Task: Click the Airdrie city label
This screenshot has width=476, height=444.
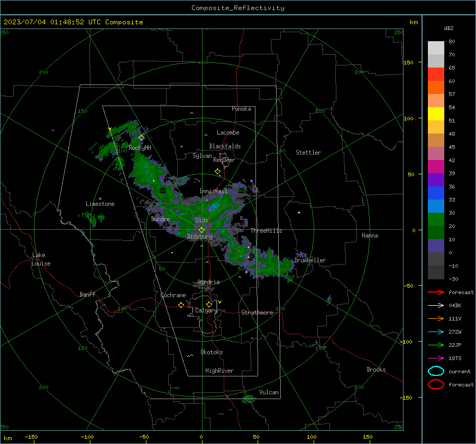Action: click(208, 282)
